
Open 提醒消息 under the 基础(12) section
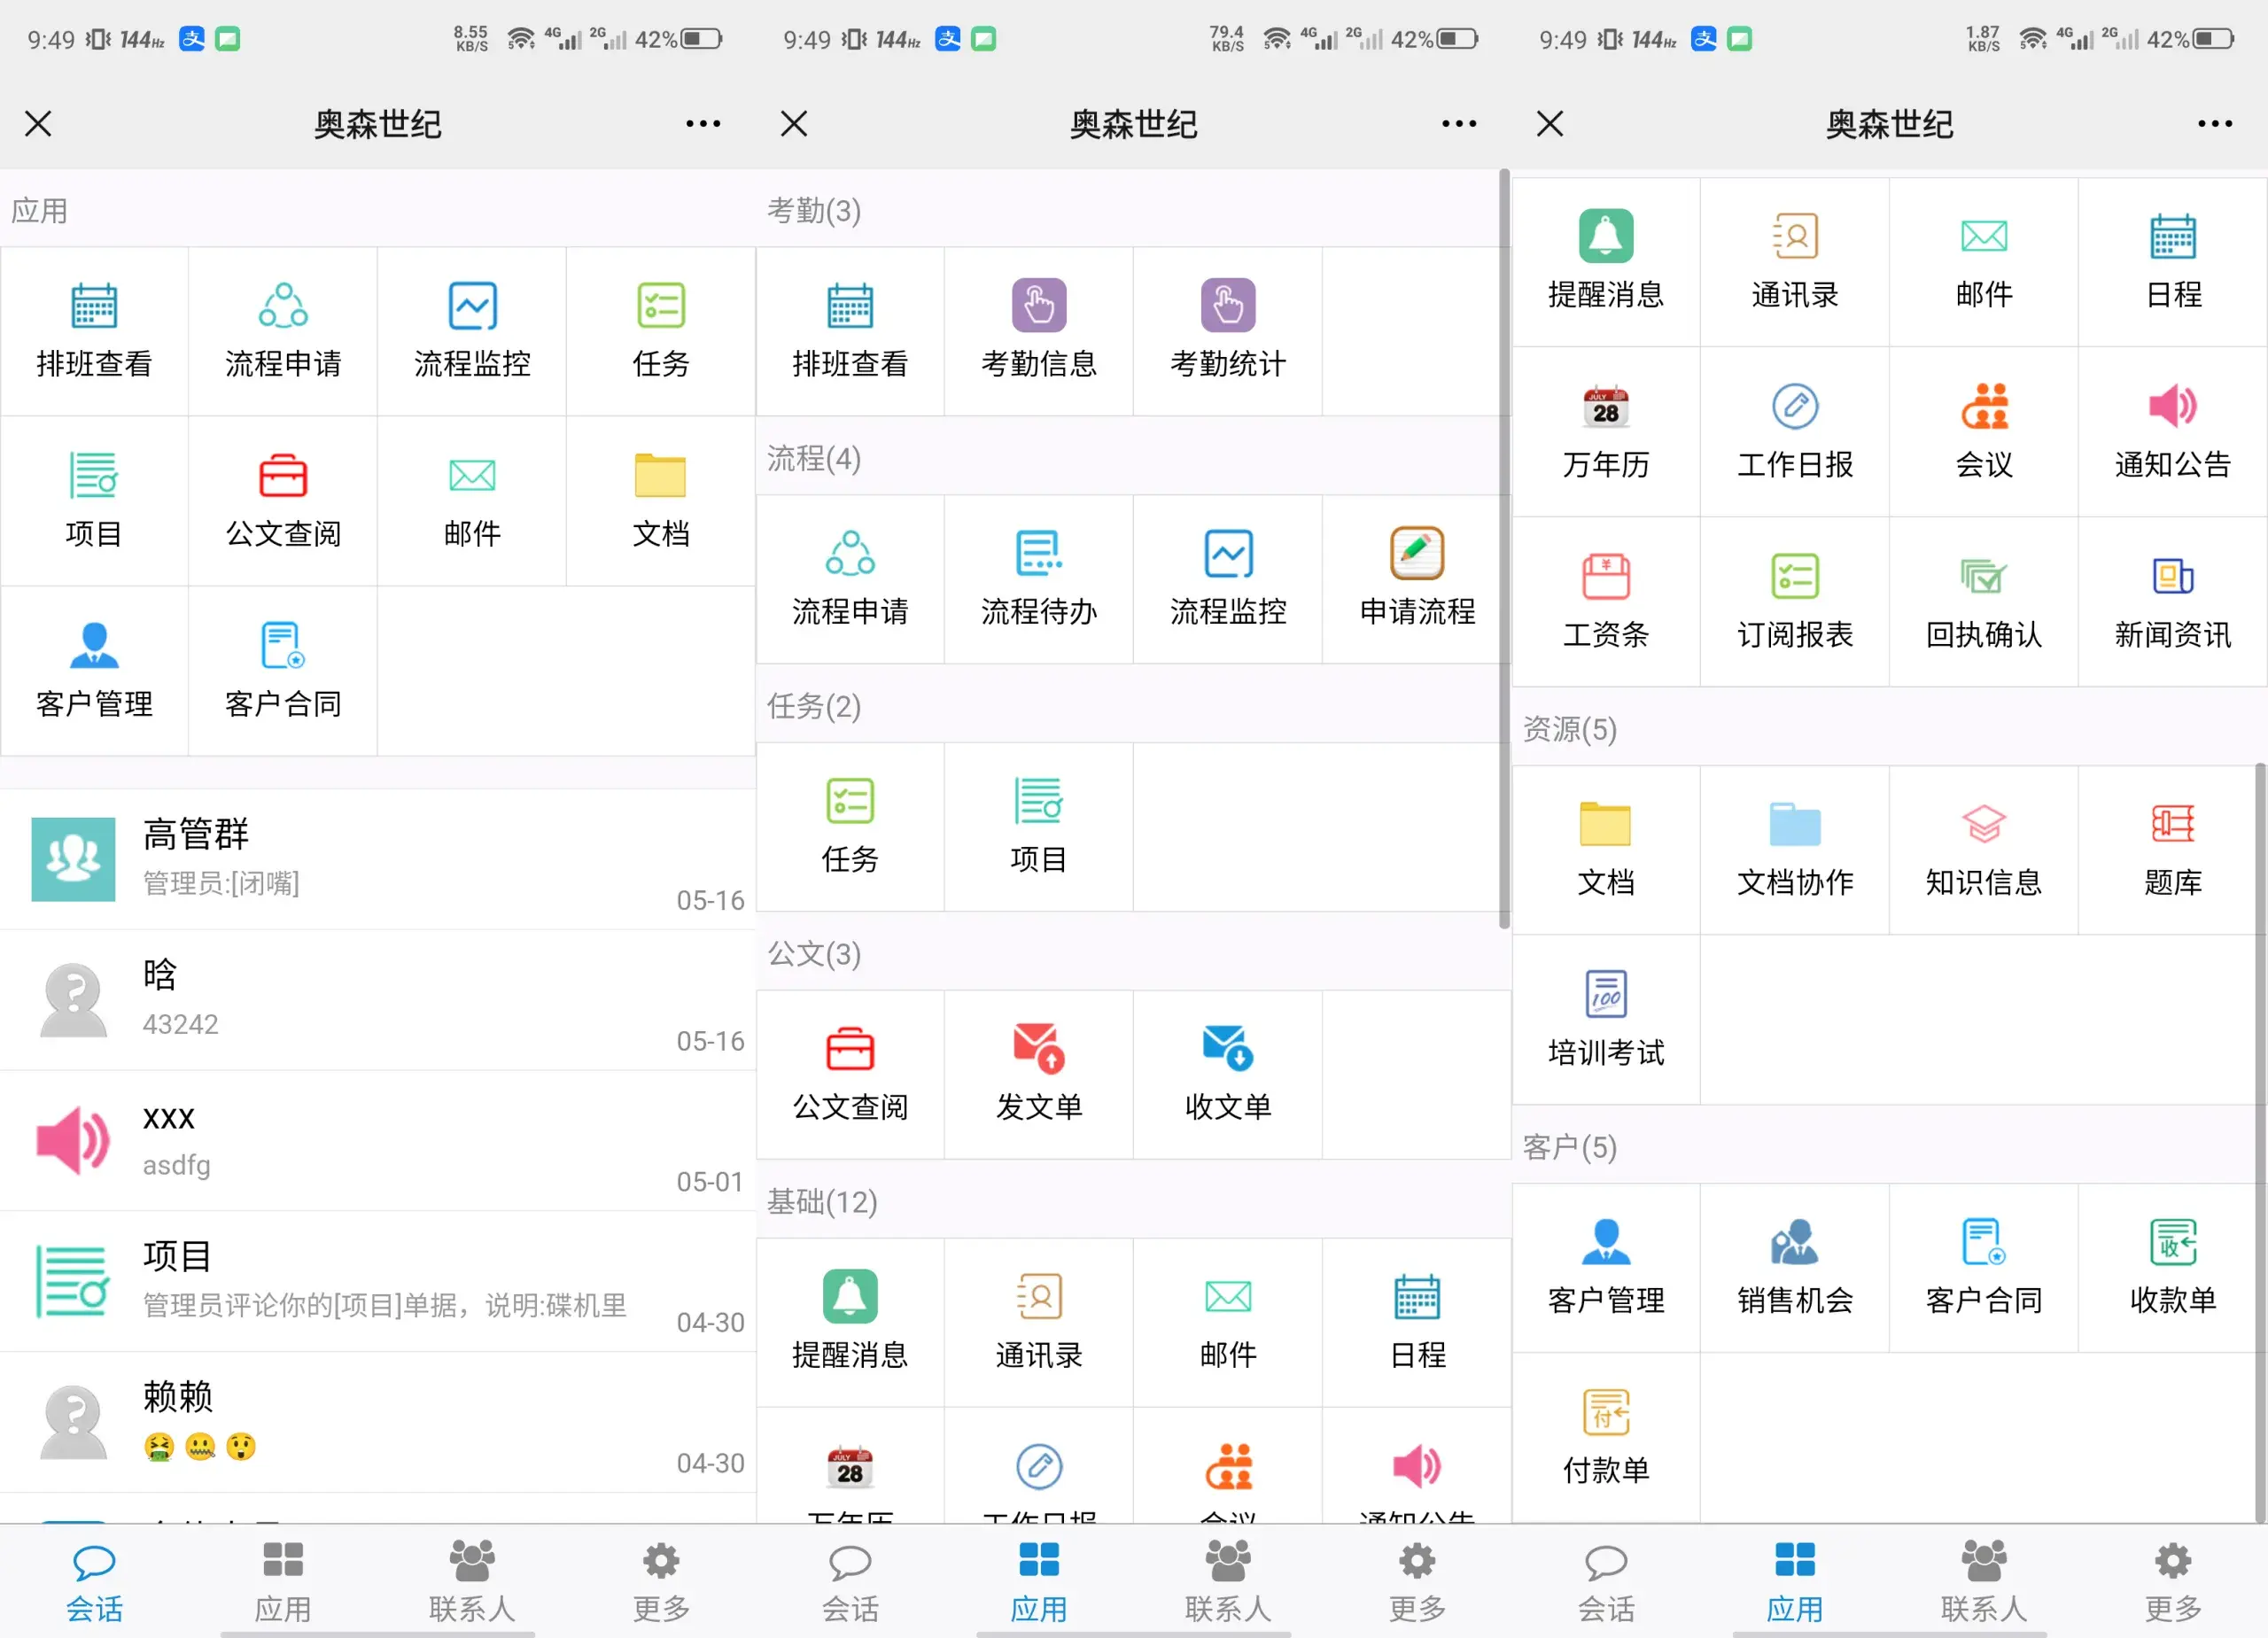pos(850,1323)
